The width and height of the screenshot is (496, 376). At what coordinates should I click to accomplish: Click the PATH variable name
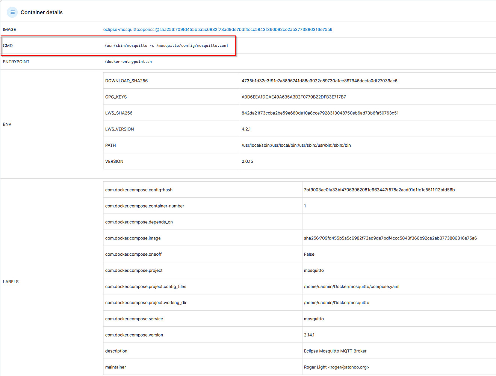click(x=110, y=146)
